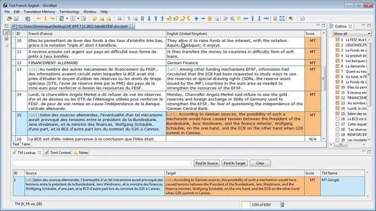Click the TM Lookup search input field
The height and width of the screenshot is (211, 376).
click(102, 163)
